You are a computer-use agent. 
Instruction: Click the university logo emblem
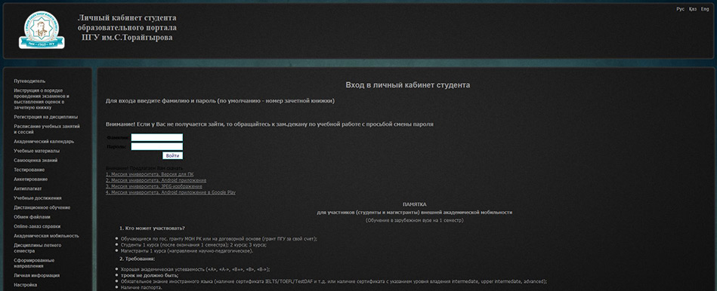[42, 29]
